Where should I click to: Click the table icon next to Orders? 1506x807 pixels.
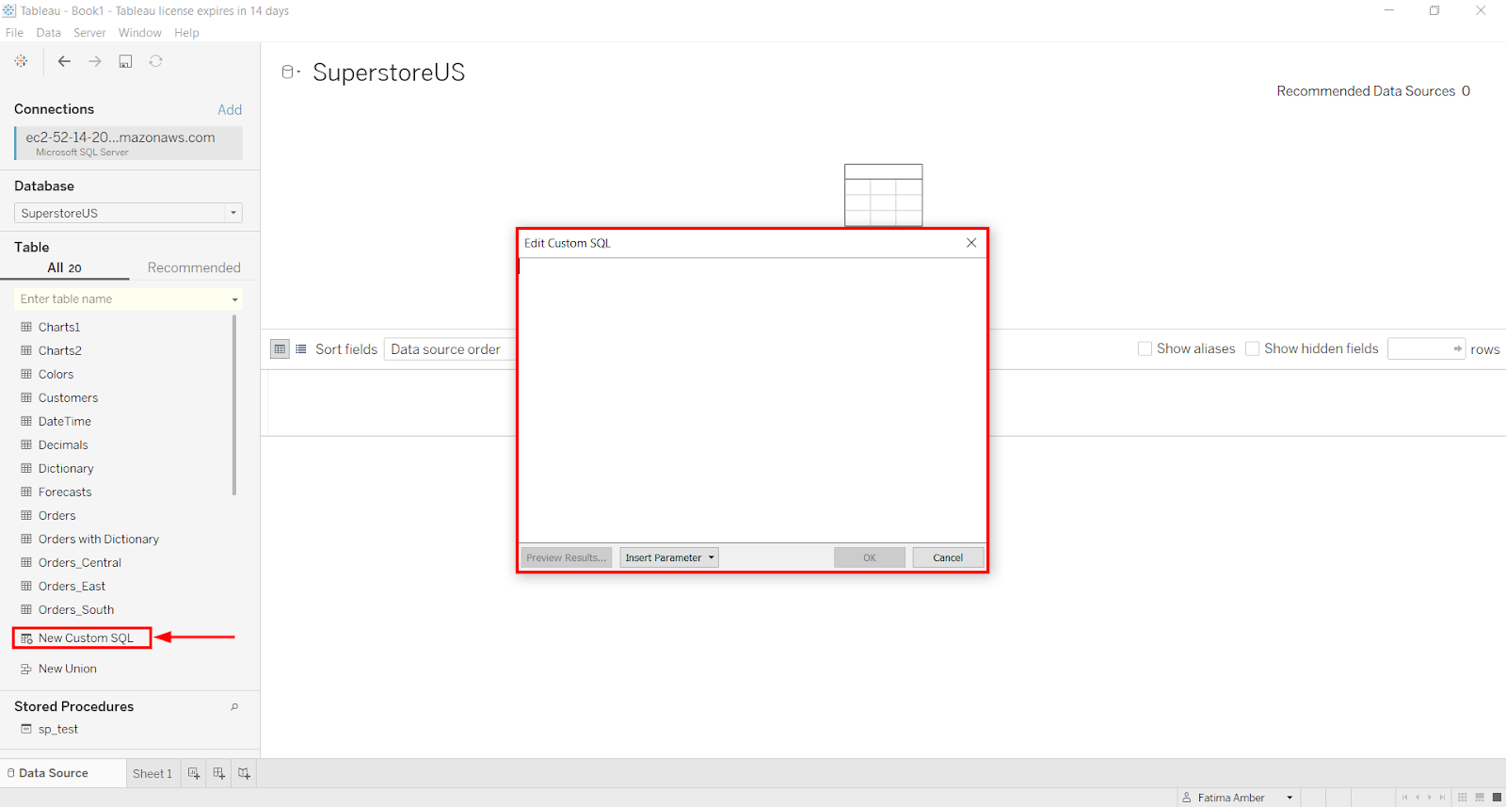click(x=26, y=515)
